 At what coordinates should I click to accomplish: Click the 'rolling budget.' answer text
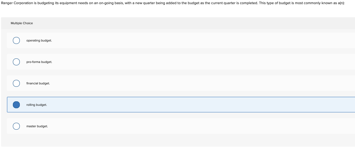pyautogui.click(x=37, y=105)
